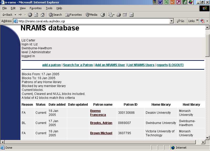Open the Media pane from toolbar

point(91,15)
